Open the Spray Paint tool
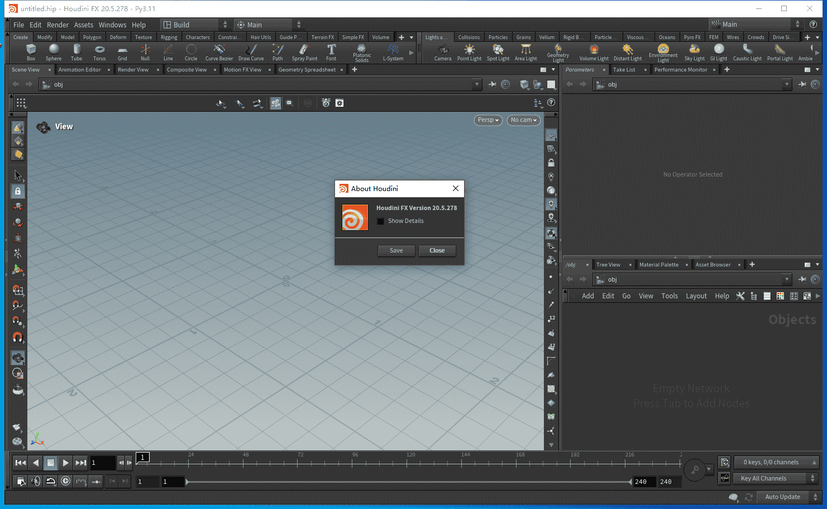The image size is (827, 509). click(304, 53)
